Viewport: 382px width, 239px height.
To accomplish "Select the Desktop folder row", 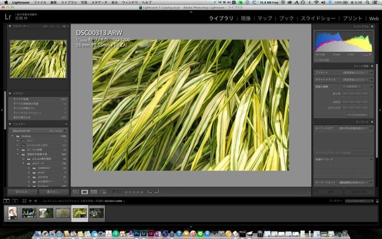I will point(38,136).
